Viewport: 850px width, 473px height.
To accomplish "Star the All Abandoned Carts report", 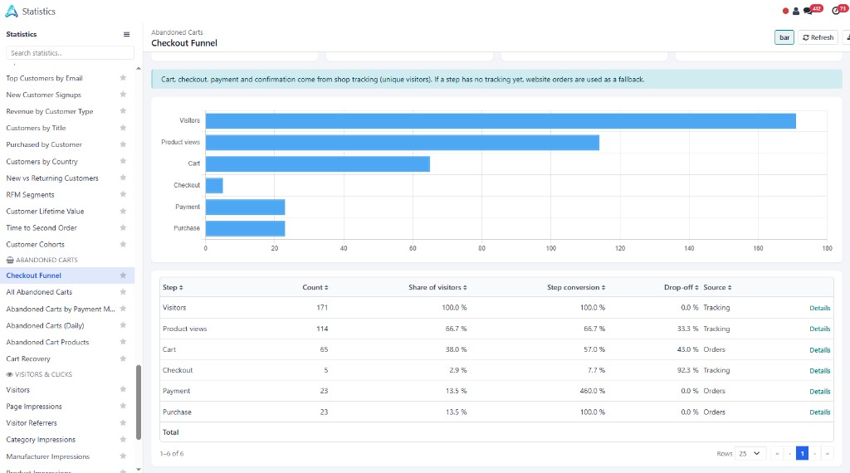I will (x=123, y=291).
